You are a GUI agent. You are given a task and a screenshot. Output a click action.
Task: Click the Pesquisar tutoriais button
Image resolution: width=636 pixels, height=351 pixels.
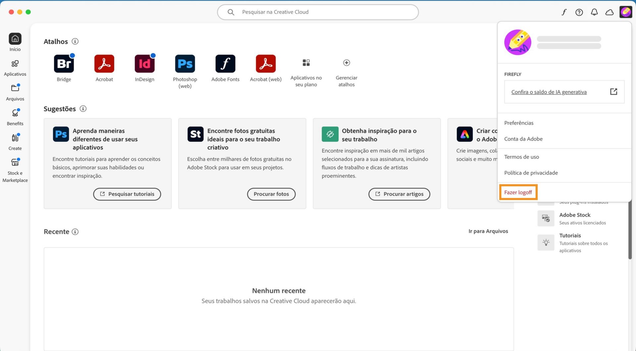pos(127,194)
